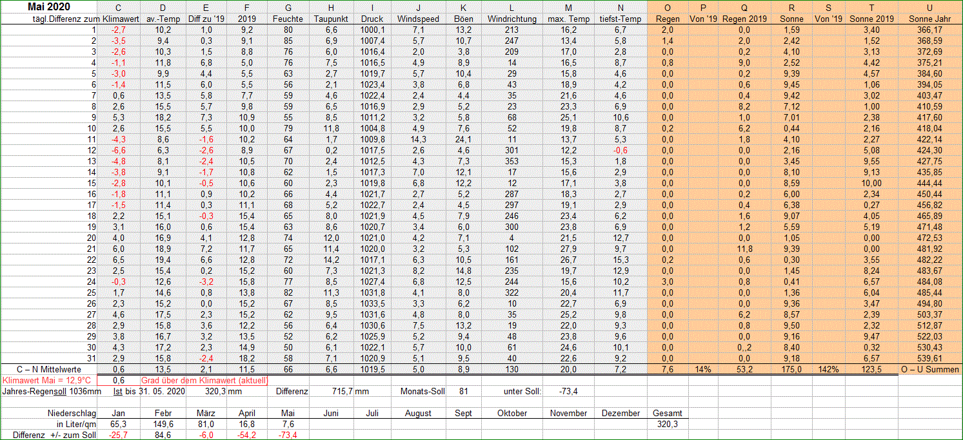The height and width of the screenshot is (440, 963).
Task: Click the date cell '31. 05. 2020'
Action: click(161, 391)
